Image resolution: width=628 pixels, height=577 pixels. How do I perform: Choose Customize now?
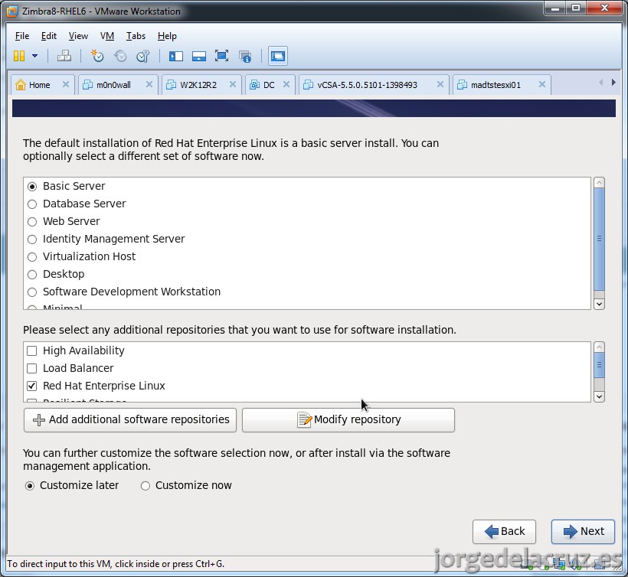pyautogui.click(x=146, y=486)
